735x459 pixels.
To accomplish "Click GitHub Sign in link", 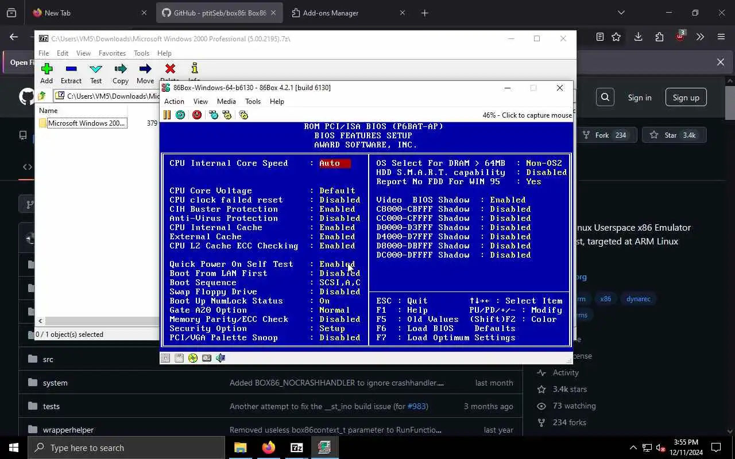I will 639,98.
